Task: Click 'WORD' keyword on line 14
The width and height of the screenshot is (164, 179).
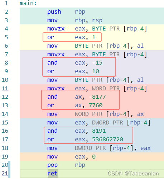Action: pyautogui.click(x=82, y=114)
